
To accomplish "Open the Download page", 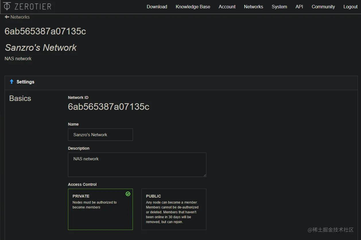I will click(x=157, y=7).
